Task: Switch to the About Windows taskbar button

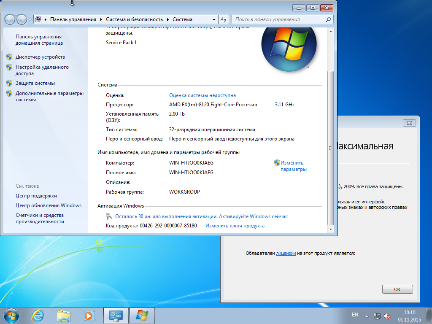Action: point(142,316)
